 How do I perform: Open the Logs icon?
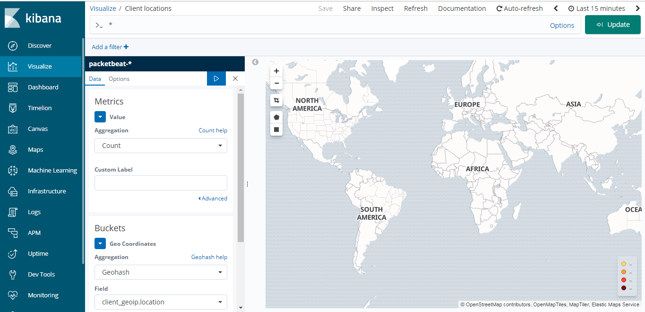(x=13, y=212)
